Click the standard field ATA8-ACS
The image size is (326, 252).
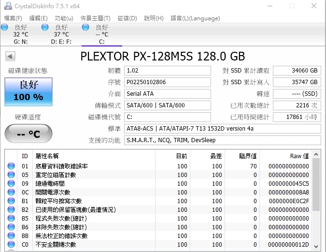click(x=223, y=129)
